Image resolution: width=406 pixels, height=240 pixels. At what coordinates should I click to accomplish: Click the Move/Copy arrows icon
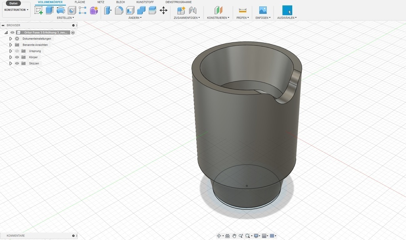tap(163, 11)
